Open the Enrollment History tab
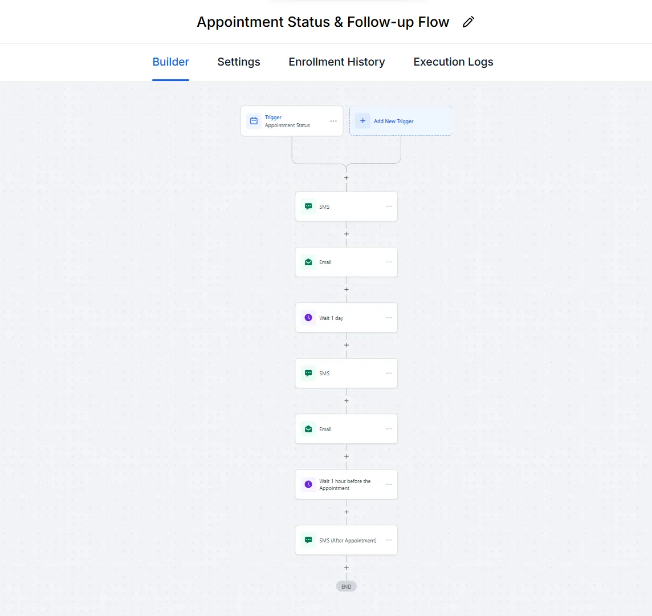652x616 pixels. pyautogui.click(x=337, y=62)
